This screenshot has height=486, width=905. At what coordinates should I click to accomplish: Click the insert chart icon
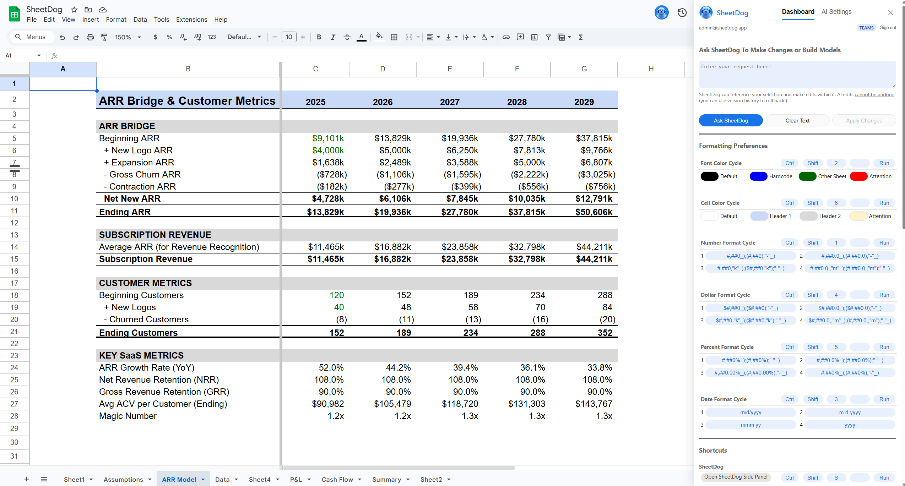click(534, 37)
